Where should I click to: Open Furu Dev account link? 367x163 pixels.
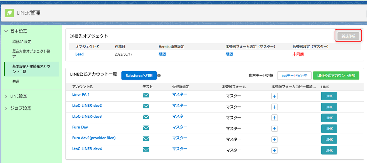(80, 127)
